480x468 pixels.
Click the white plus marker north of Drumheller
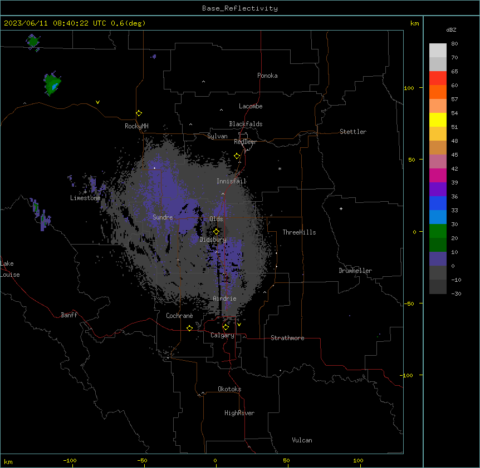pos(341,208)
